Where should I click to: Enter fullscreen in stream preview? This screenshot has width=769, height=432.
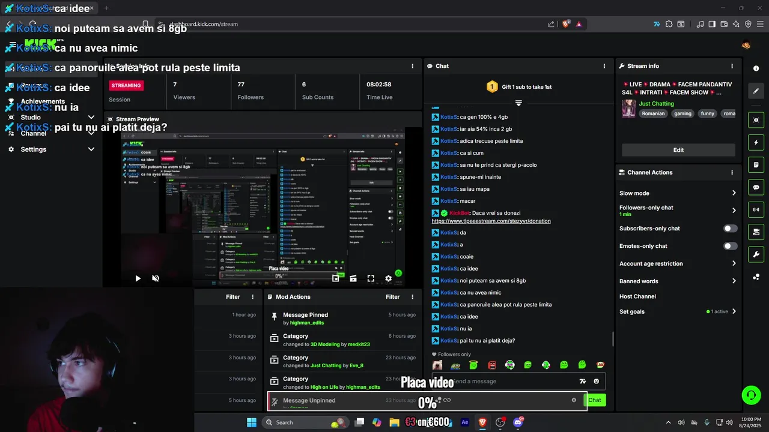[371, 278]
